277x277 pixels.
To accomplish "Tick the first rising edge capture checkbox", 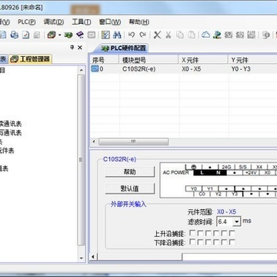I will click(192, 233).
